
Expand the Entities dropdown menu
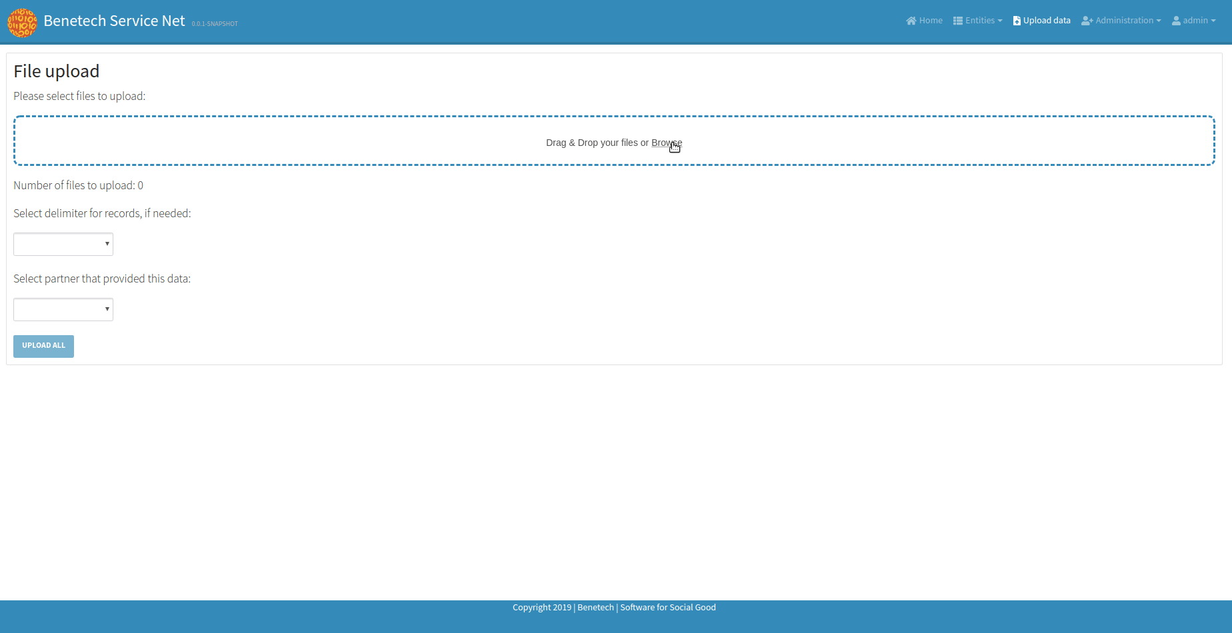(x=977, y=21)
